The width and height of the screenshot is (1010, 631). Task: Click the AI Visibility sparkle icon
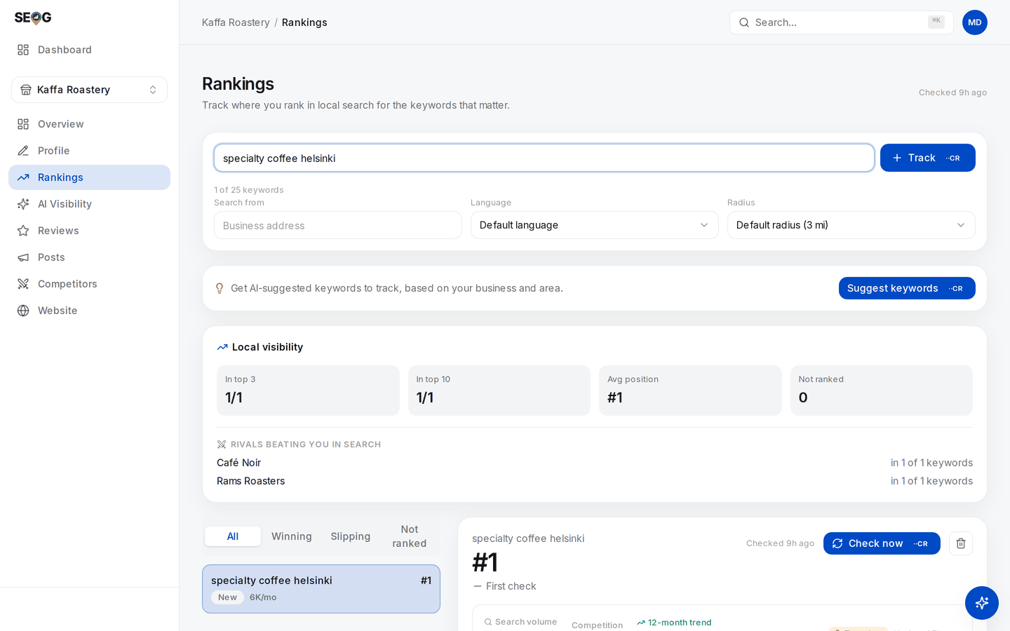pyautogui.click(x=23, y=204)
